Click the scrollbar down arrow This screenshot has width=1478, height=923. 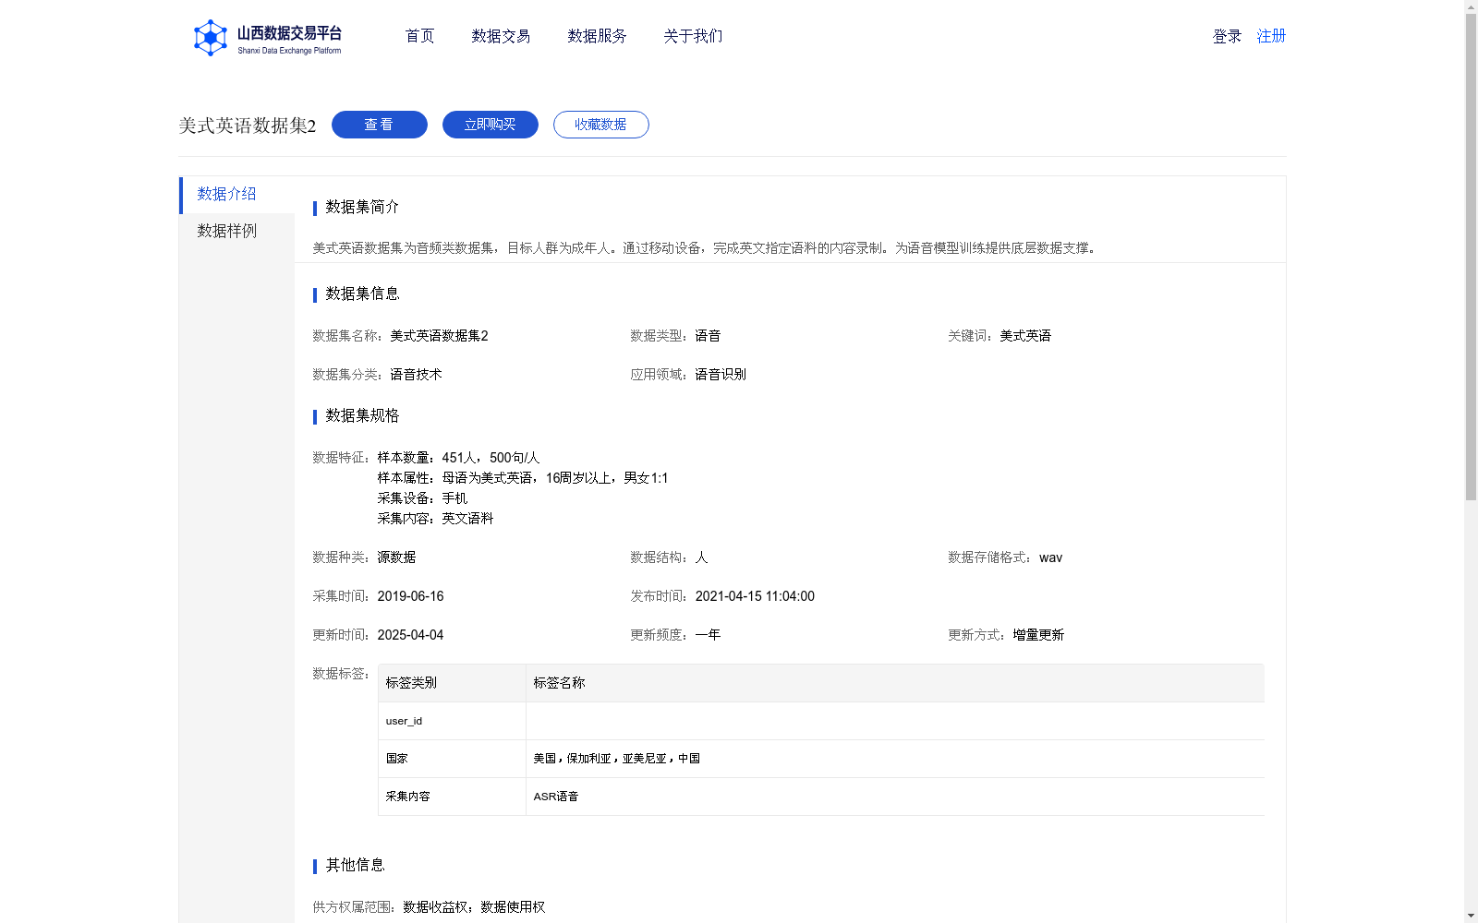click(1471, 917)
